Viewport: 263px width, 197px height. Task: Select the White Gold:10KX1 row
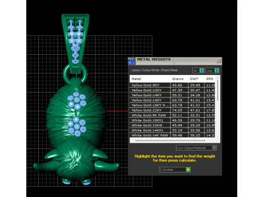(173, 120)
